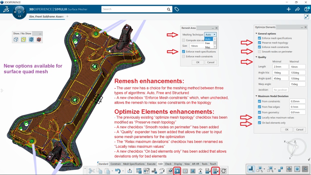Switch to the Check tab
The height and width of the screenshot is (175, 311).
(168, 164)
